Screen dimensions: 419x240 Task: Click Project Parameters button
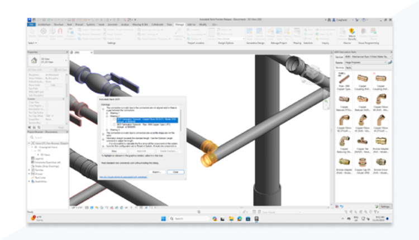click(89, 30)
